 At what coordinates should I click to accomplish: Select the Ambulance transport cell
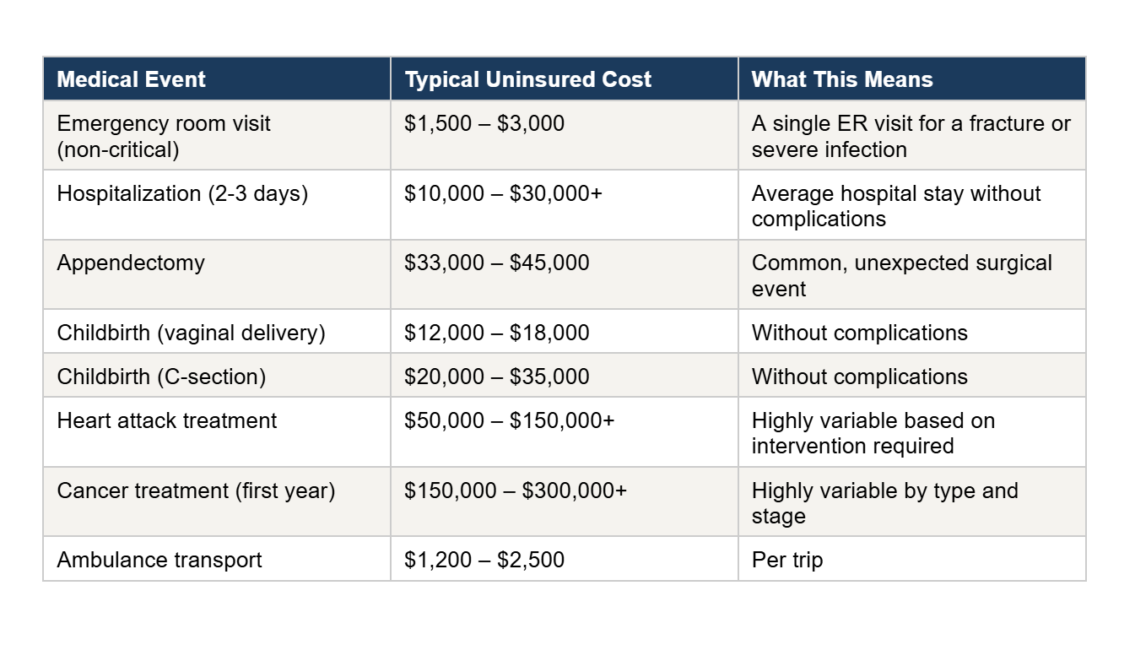[217, 559]
